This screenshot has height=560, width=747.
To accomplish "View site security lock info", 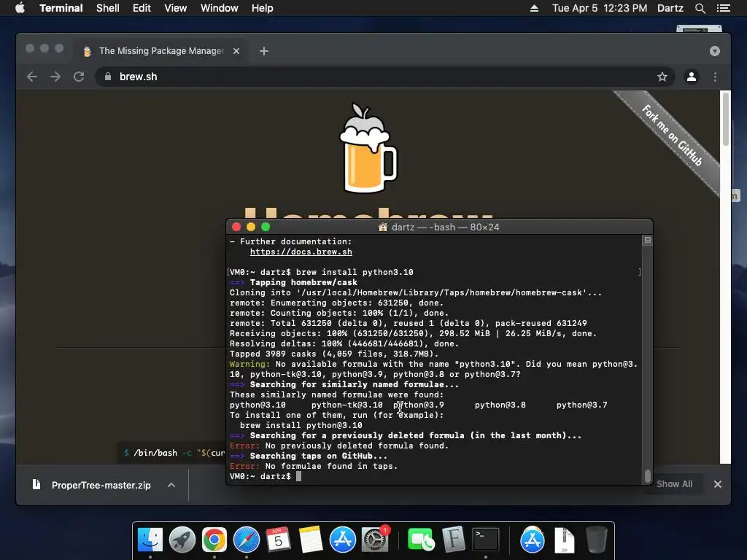I will pos(108,77).
